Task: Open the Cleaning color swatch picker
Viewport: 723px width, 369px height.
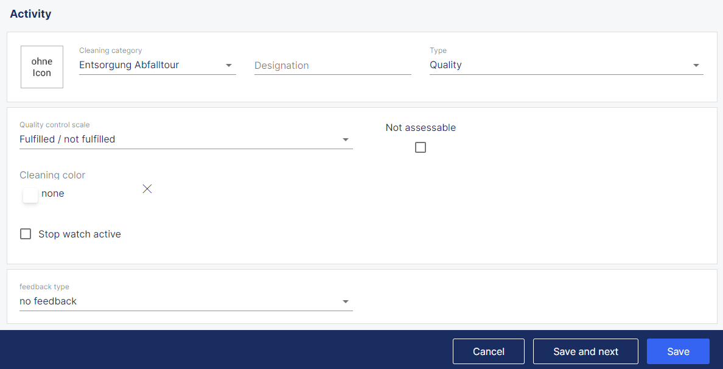Action: tap(30, 195)
